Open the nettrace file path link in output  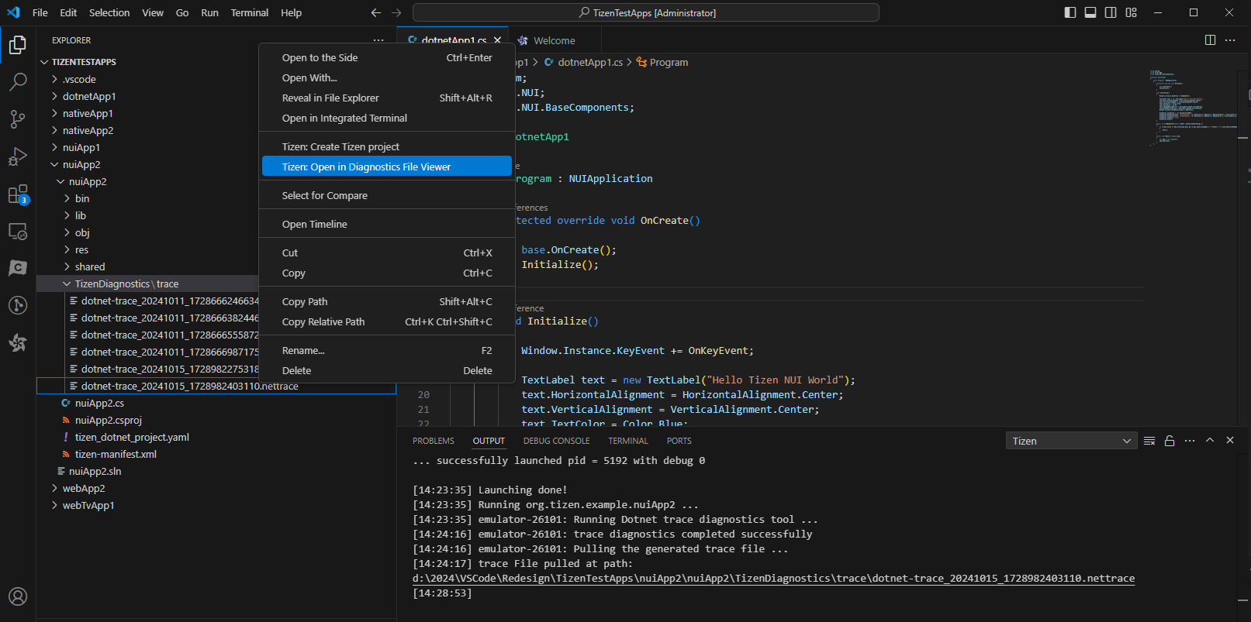pyautogui.click(x=772, y=579)
